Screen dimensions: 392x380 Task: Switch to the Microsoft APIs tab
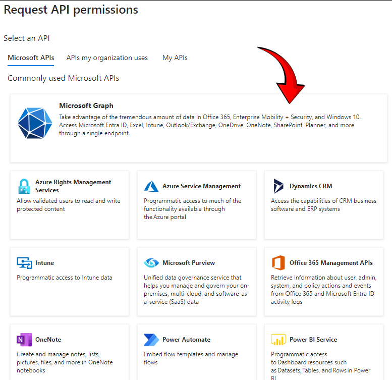[x=31, y=58]
